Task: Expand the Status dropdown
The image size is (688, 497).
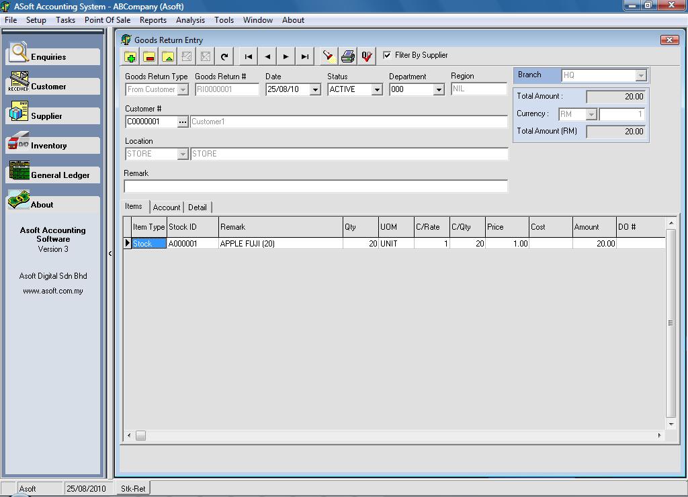Action: 377,89
